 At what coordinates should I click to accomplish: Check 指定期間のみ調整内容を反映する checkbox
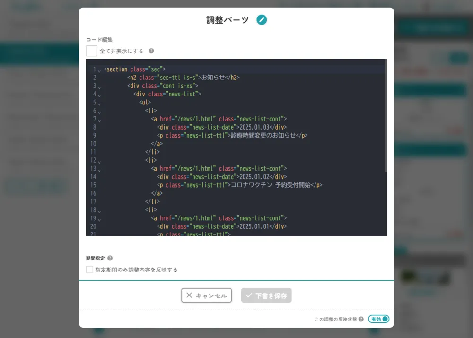tap(89, 269)
